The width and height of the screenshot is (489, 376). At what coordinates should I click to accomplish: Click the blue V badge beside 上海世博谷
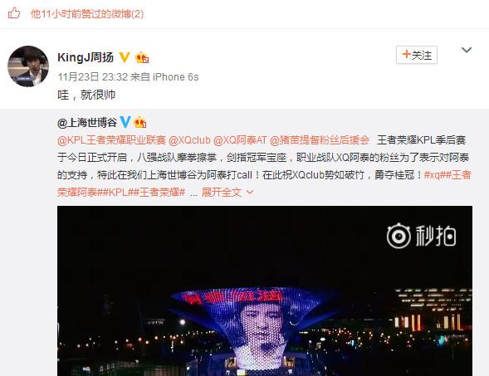coord(125,122)
